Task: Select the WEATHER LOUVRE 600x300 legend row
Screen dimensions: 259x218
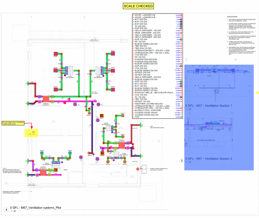Action: pyautogui.click(x=147, y=104)
